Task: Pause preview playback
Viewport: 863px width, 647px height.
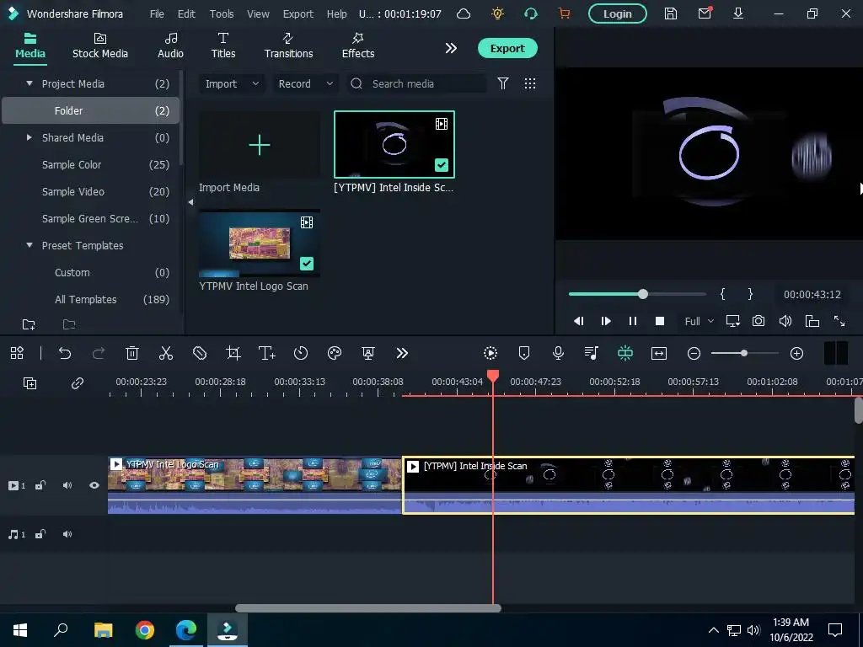Action: pos(633,321)
